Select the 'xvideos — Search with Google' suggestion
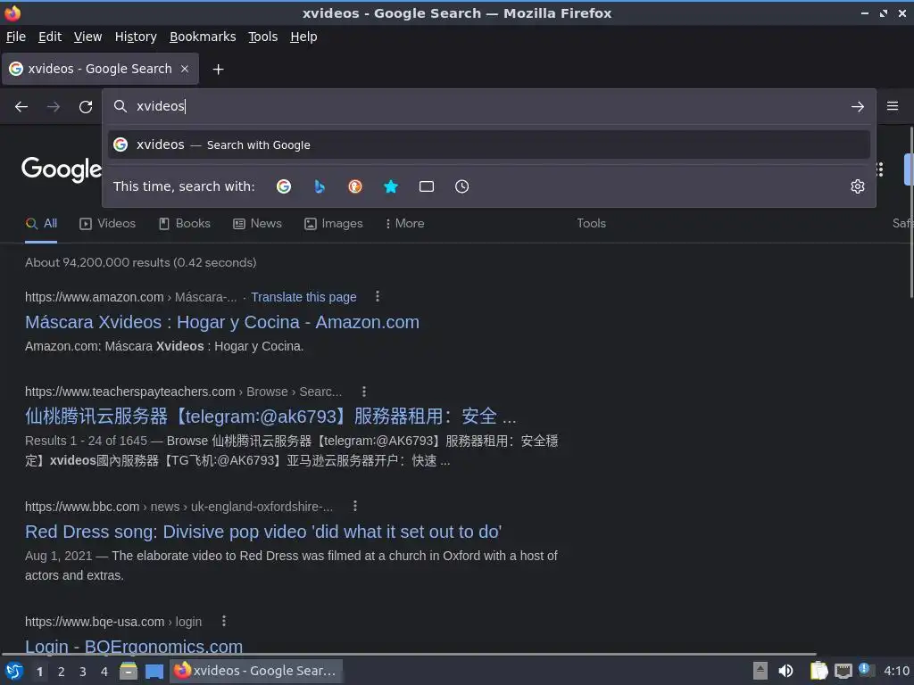914x685 pixels. click(x=488, y=144)
